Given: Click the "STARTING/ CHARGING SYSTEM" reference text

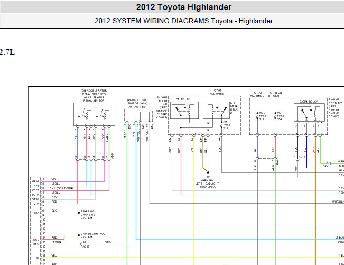Looking at the screenshot, I should point(88,215).
